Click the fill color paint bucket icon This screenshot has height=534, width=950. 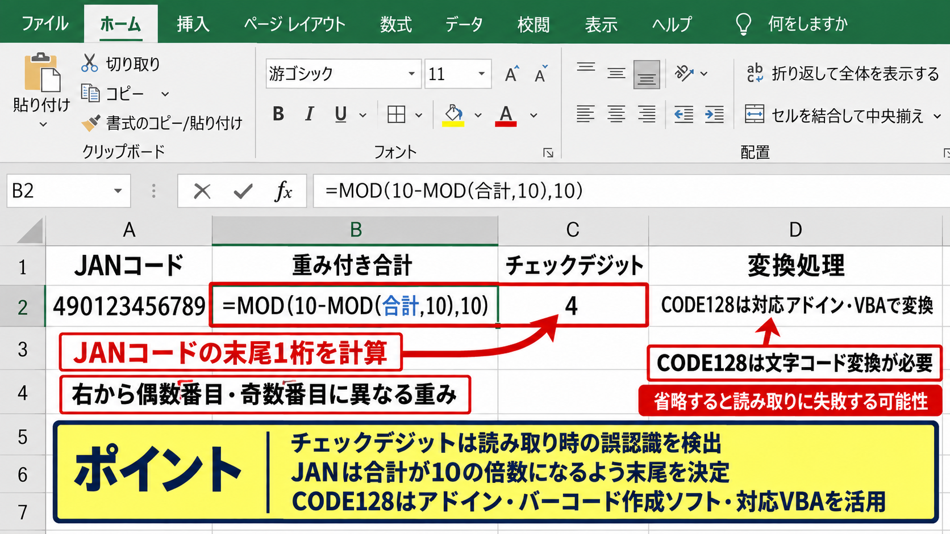tap(453, 115)
